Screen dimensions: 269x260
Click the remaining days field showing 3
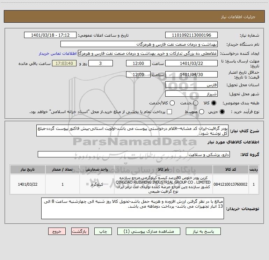coord(101,63)
